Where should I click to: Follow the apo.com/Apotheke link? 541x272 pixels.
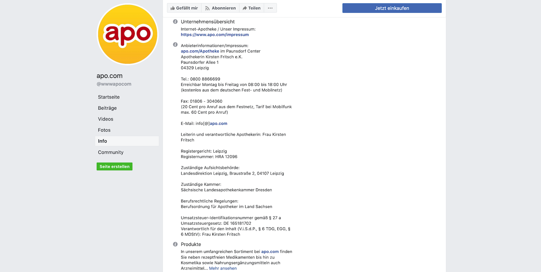coord(200,51)
